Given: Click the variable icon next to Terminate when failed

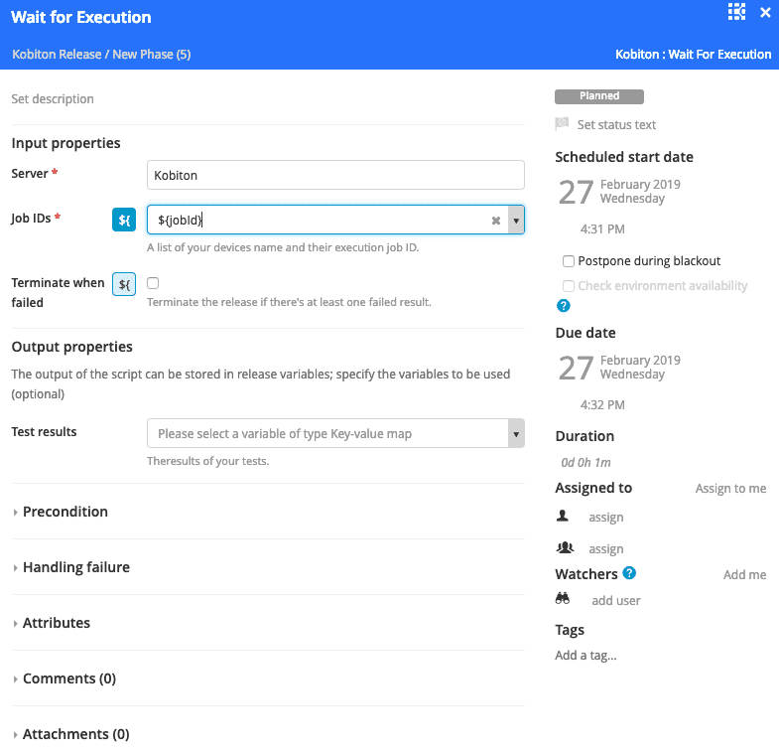Looking at the screenshot, I should tap(124, 284).
